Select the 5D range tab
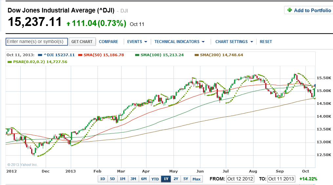 112,179
